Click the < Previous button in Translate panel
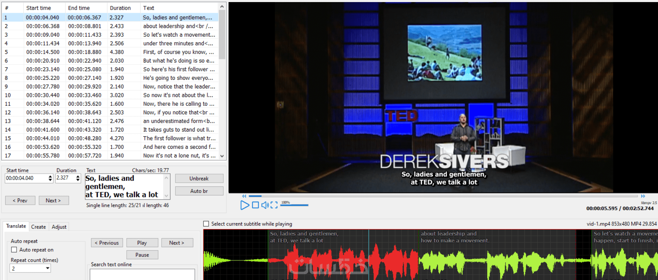 point(107,243)
